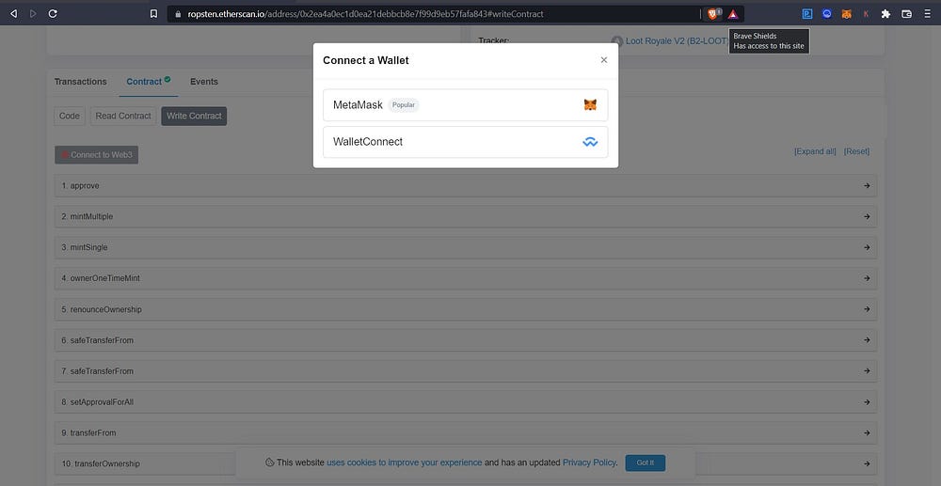The height and width of the screenshot is (486, 941).
Task: Click the [Reset] link
Action: (x=856, y=151)
